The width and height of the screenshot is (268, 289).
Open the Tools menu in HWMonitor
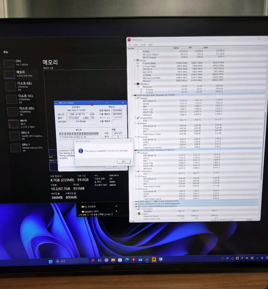tap(143, 45)
